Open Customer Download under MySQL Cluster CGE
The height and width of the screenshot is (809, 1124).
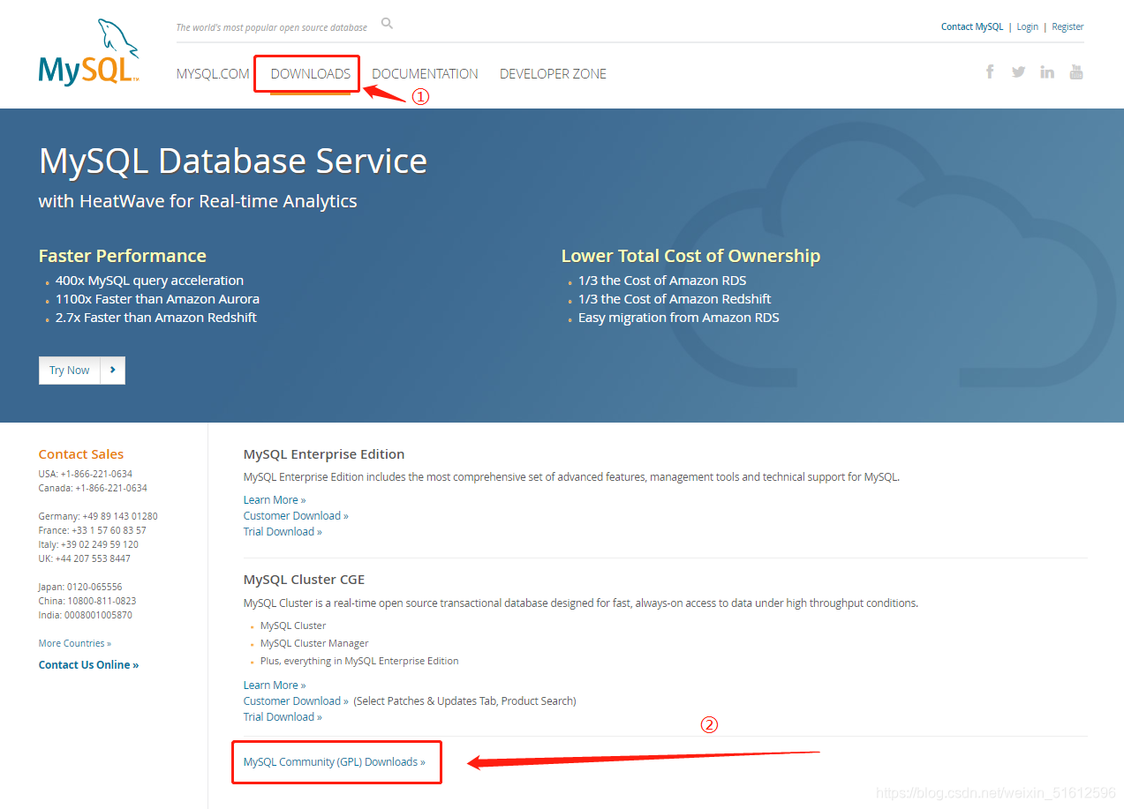tap(296, 701)
